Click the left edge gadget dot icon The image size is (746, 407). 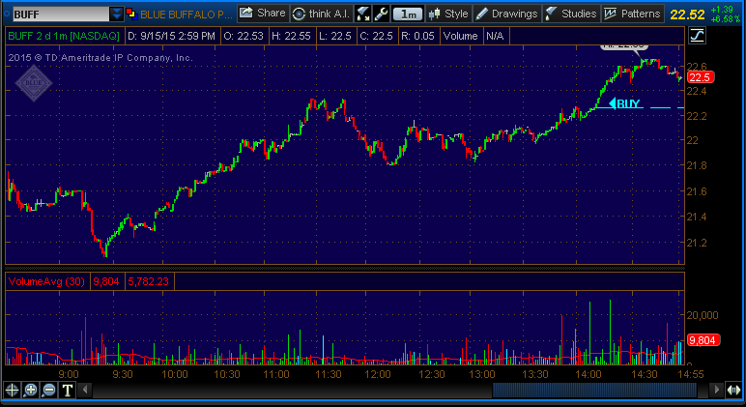point(7,14)
